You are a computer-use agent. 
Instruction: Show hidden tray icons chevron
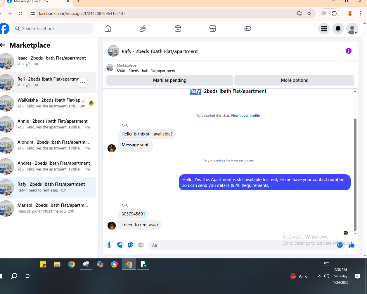(x=320, y=276)
